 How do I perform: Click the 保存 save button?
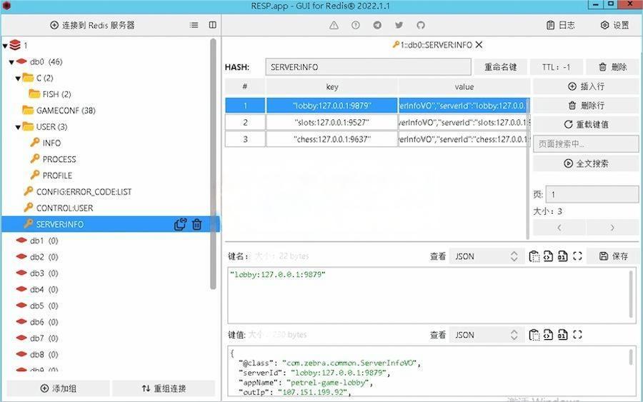click(x=614, y=256)
